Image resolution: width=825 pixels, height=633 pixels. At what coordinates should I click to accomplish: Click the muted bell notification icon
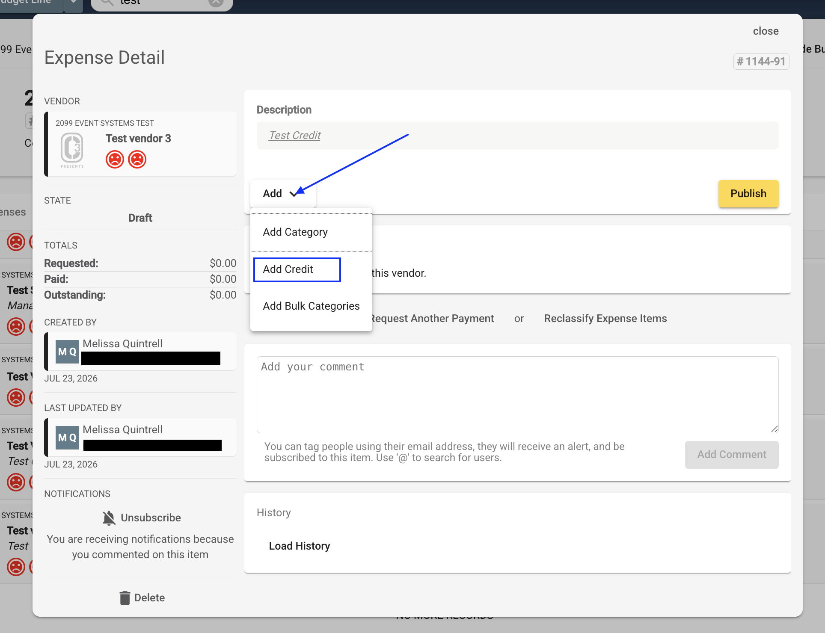tap(109, 518)
